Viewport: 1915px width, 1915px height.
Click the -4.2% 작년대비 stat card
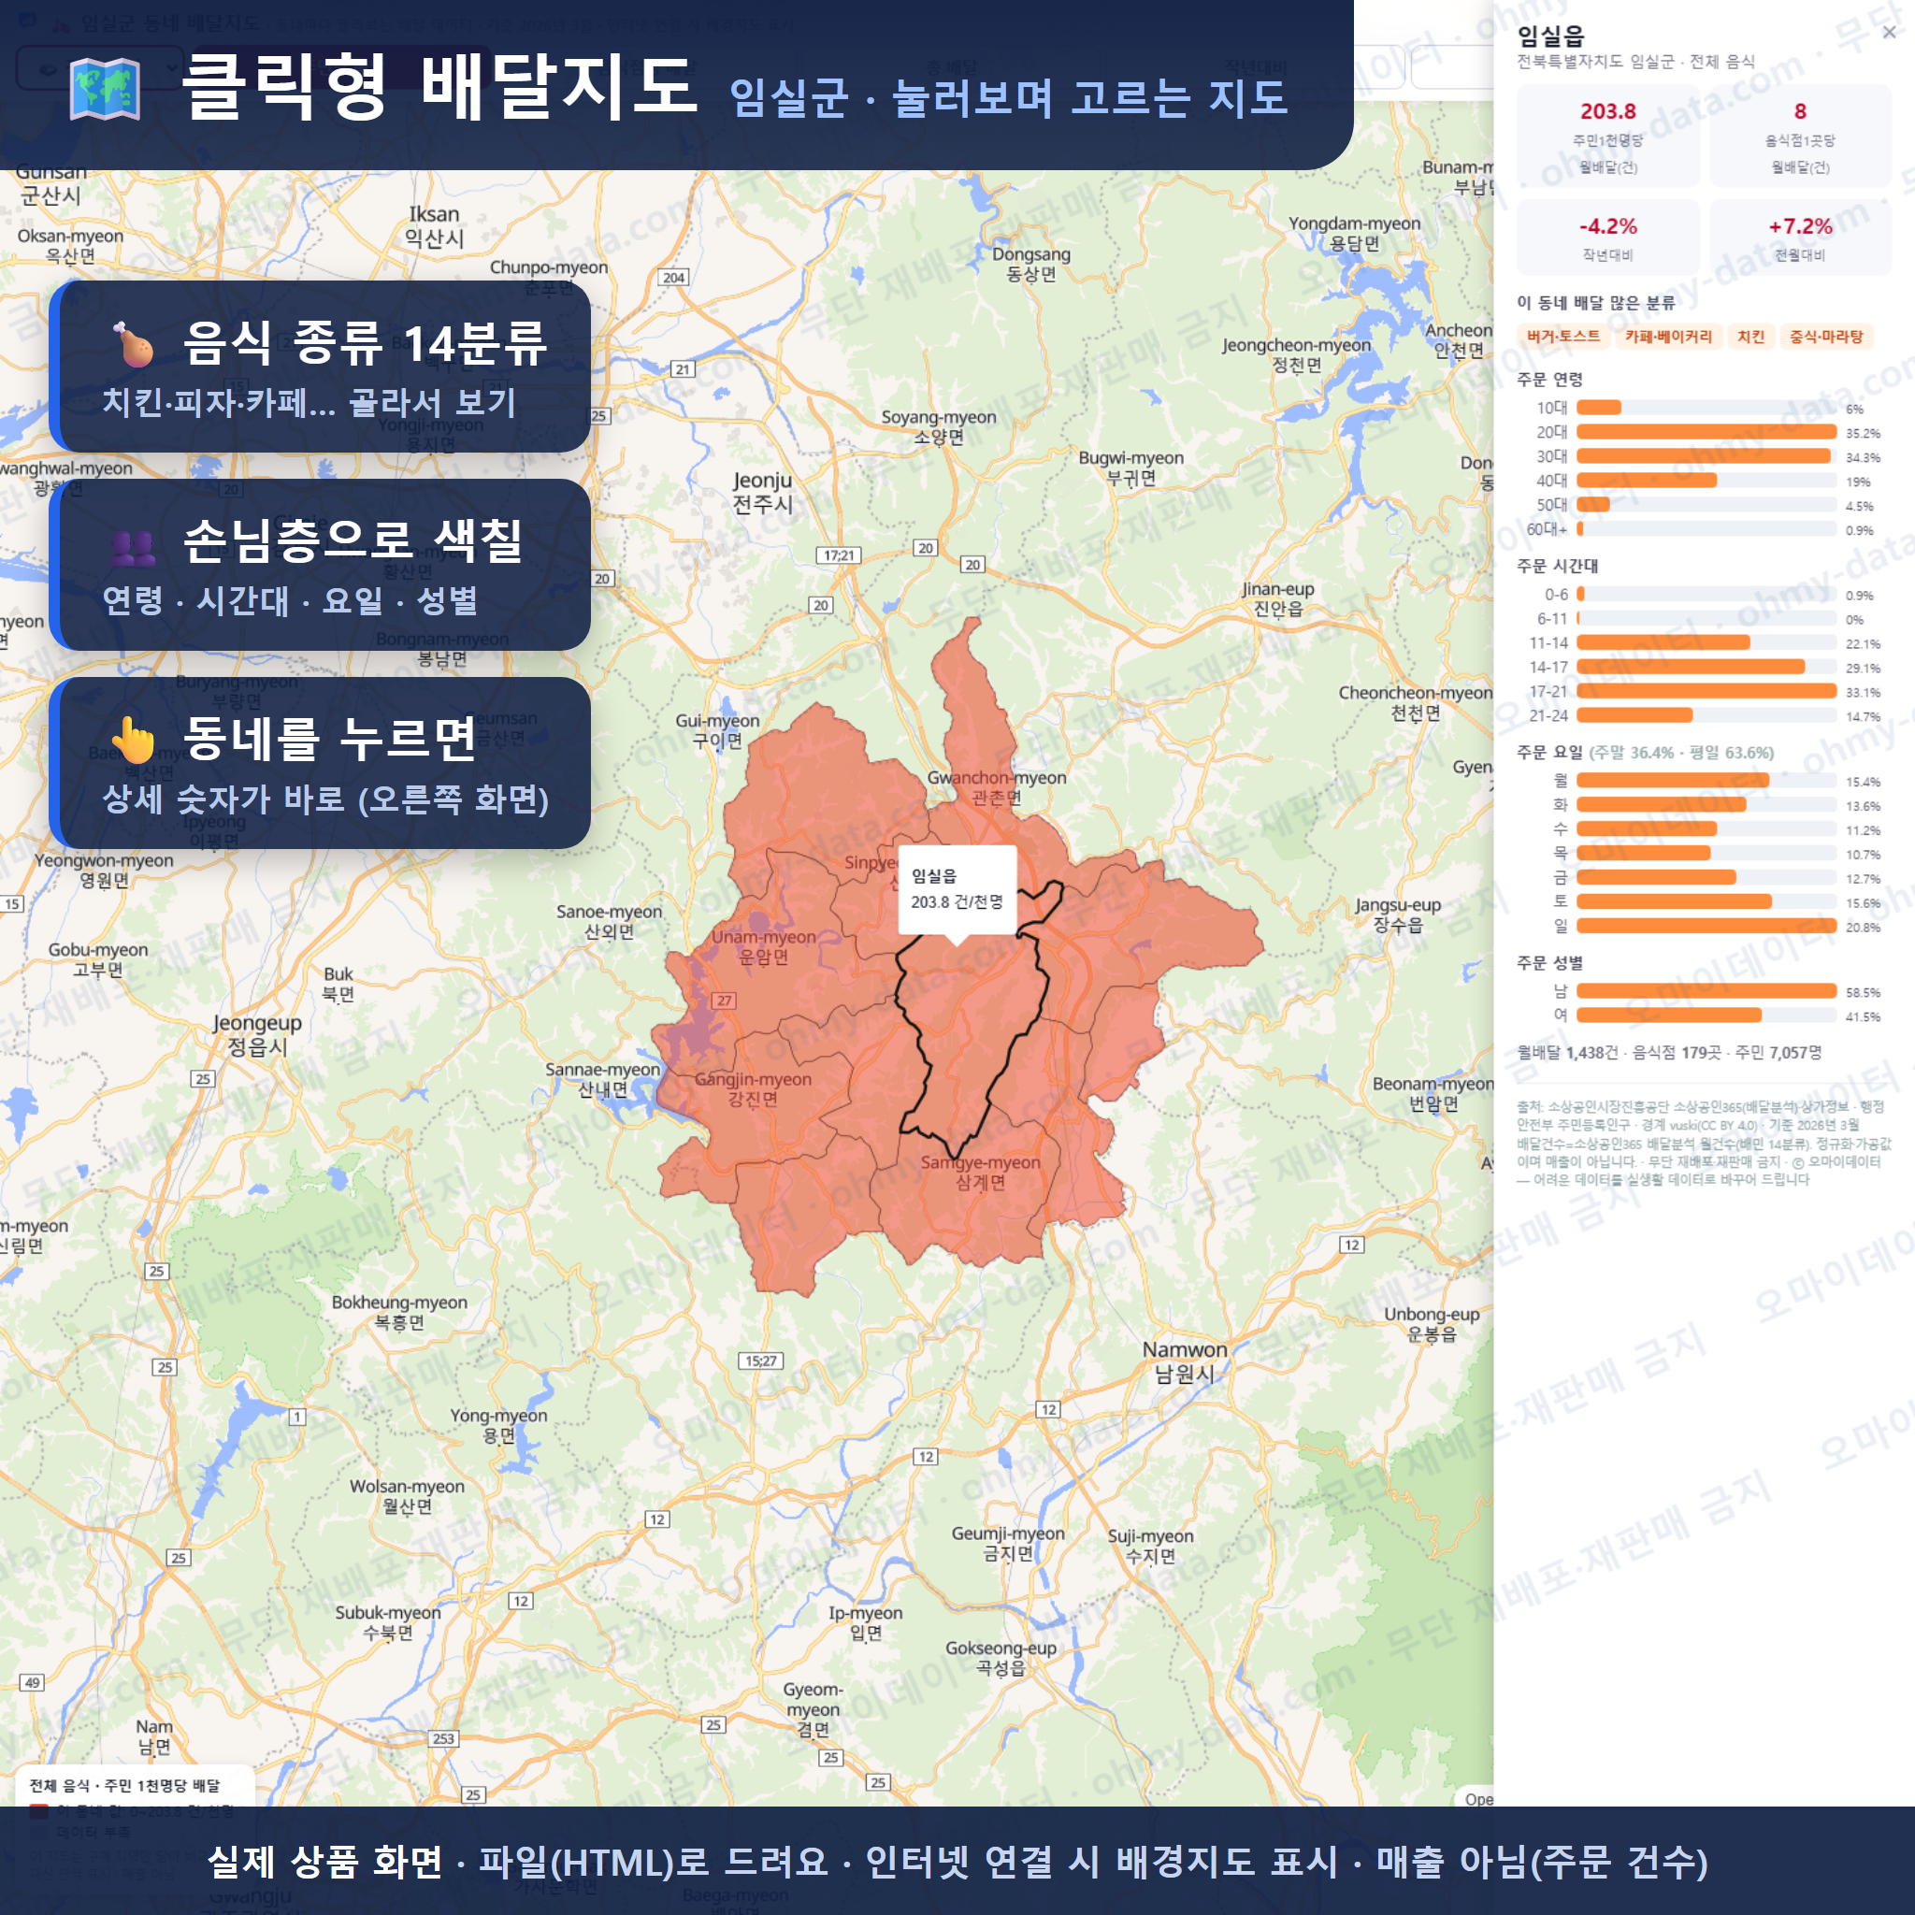click(1607, 238)
